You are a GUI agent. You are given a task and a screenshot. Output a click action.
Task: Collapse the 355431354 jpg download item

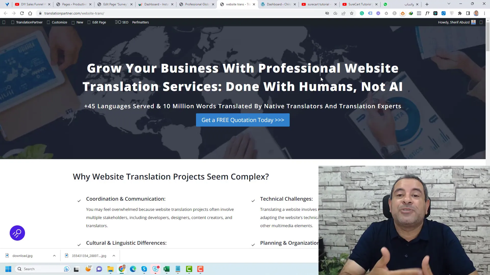pyautogui.click(x=114, y=256)
